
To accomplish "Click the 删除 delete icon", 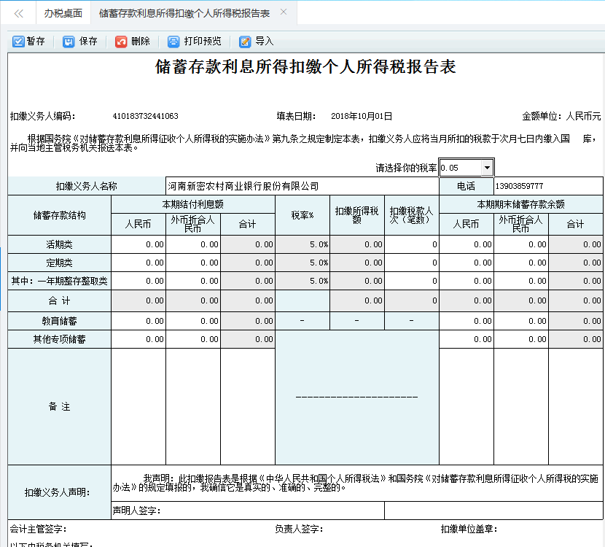I will coord(121,42).
